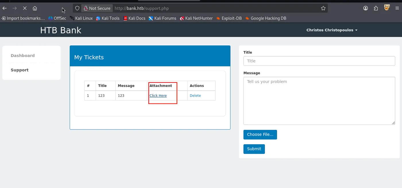The image size is (402, 188).
Task: Select Support in the sidebar
Action: point(20,70)
